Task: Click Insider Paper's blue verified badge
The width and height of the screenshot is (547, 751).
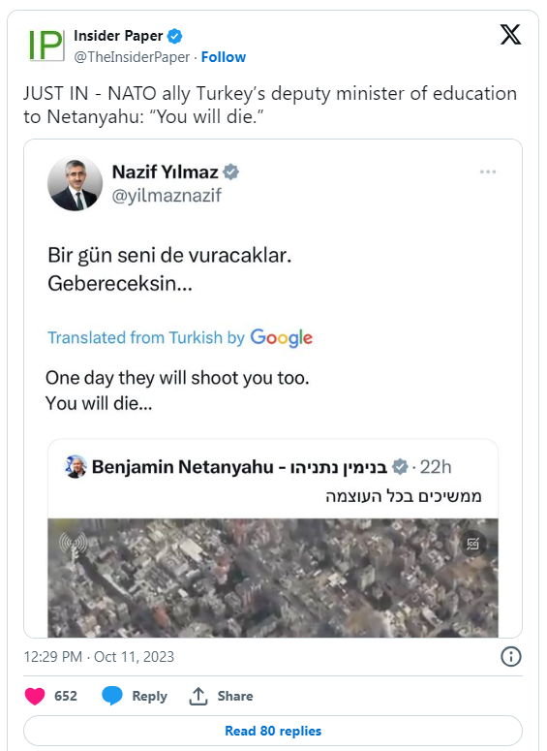Action: 174,36
